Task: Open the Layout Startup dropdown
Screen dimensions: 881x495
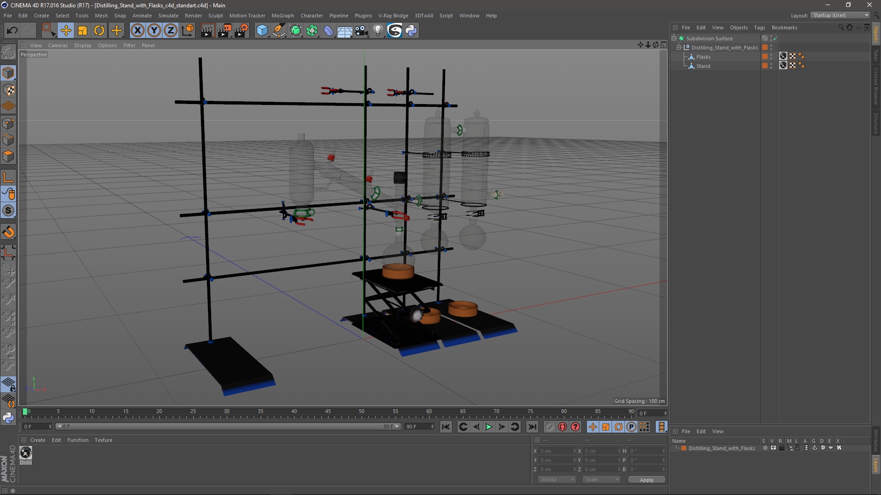Action: [x=841, y=15]
